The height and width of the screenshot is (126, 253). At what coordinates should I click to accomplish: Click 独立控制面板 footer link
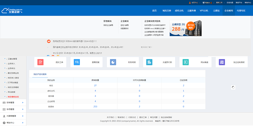pos(166,117)
